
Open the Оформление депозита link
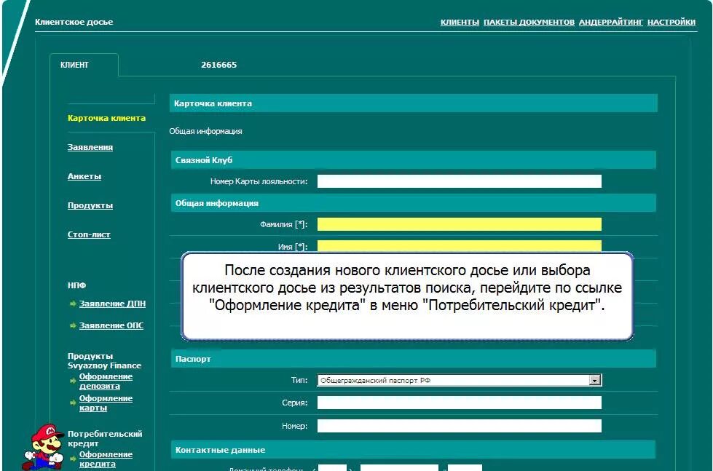coord(106,381)
